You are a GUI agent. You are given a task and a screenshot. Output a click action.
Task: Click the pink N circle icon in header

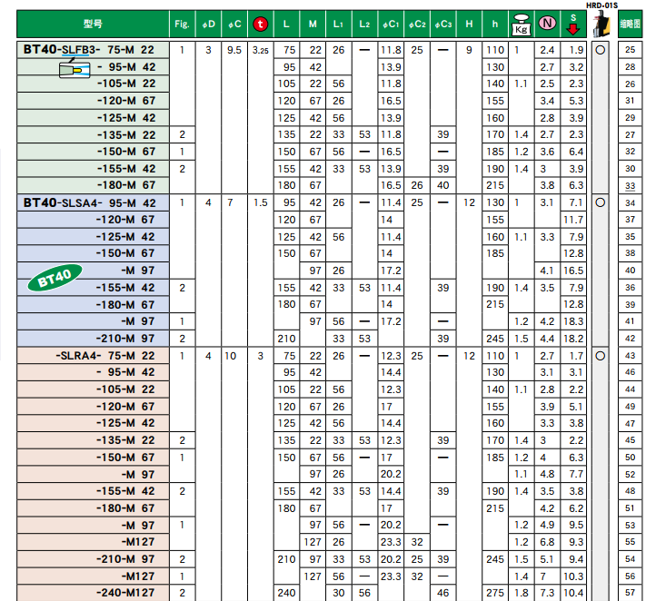tap(547, 23)
